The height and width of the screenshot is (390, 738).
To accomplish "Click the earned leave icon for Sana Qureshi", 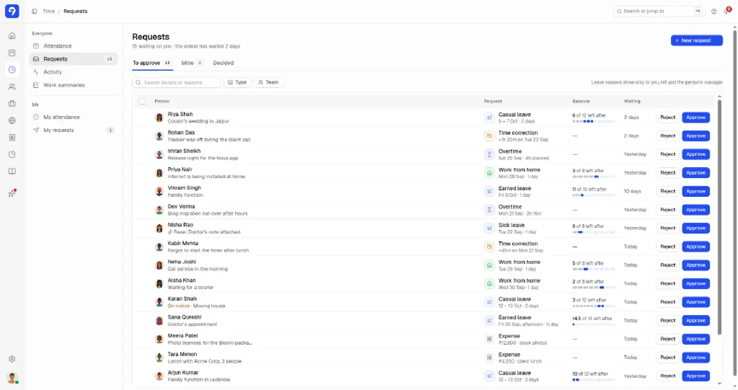I will tap(490, 320).
